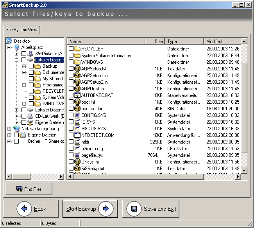Click the RECYCLER folder icon in file list
The height and width of the screenshot is (228, 254).
tap(77, 48)
